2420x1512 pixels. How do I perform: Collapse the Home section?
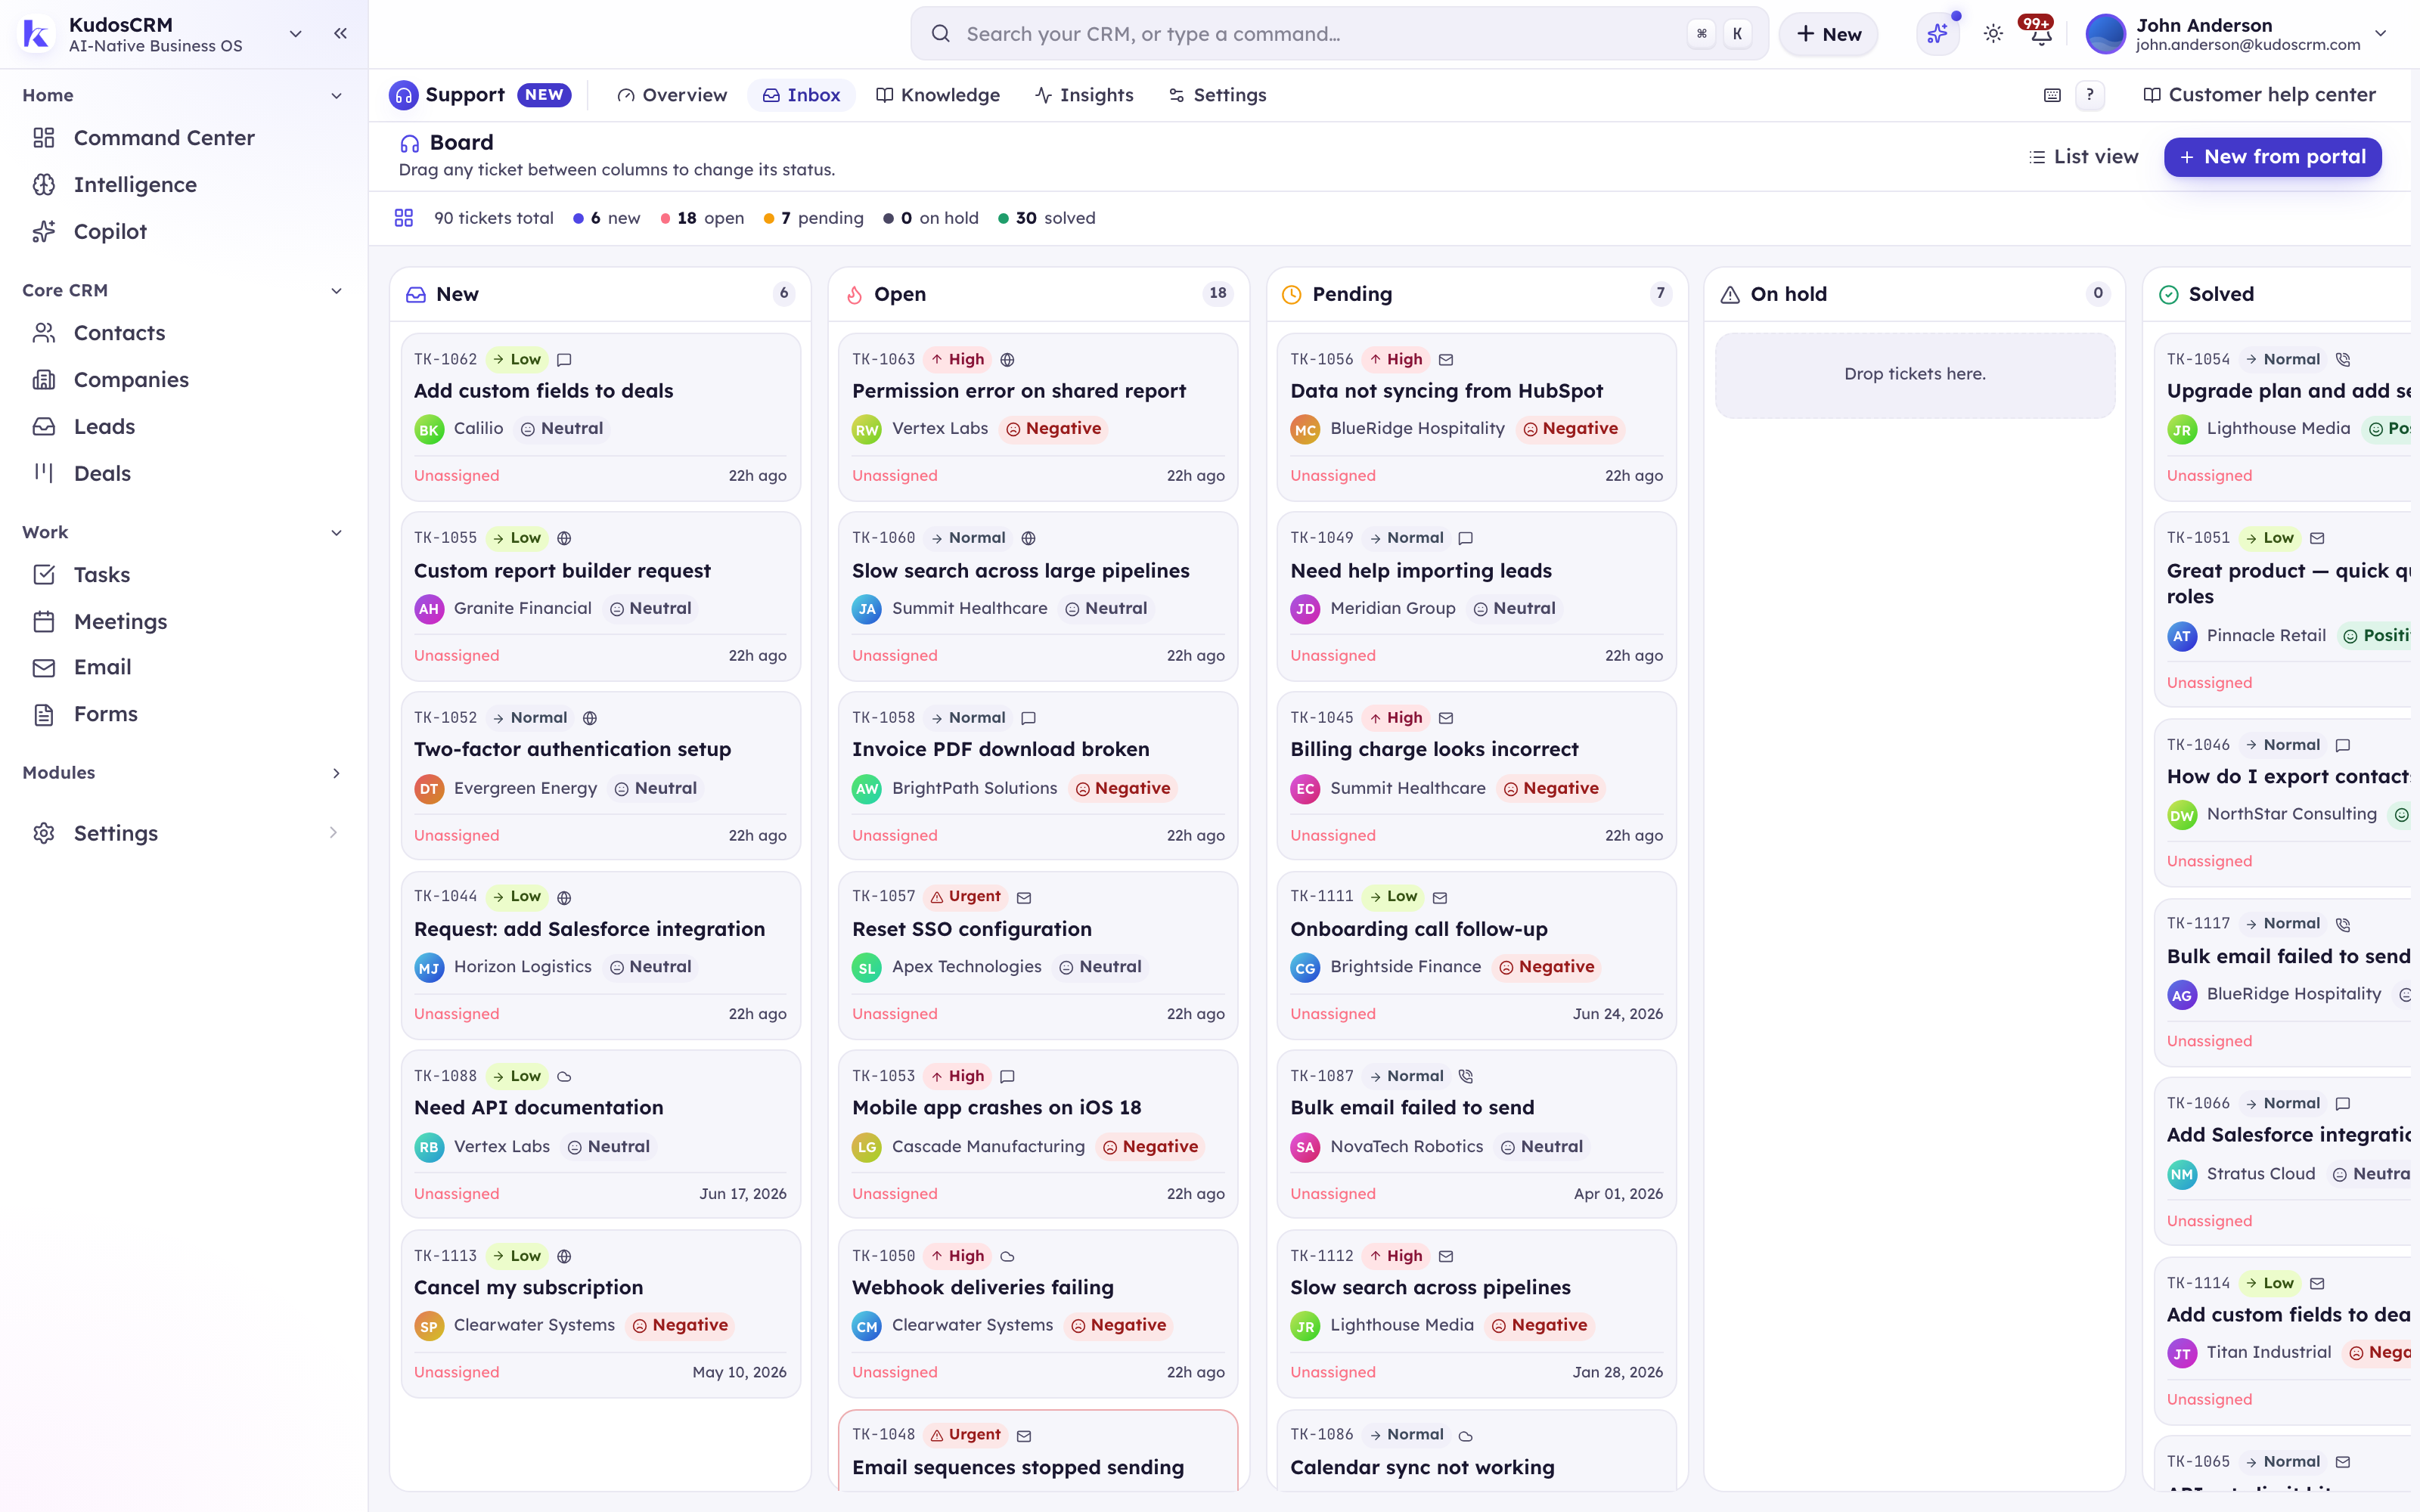[x=336, y=96]
